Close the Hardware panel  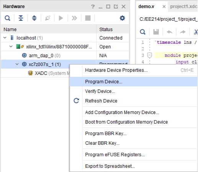point(123,7)
